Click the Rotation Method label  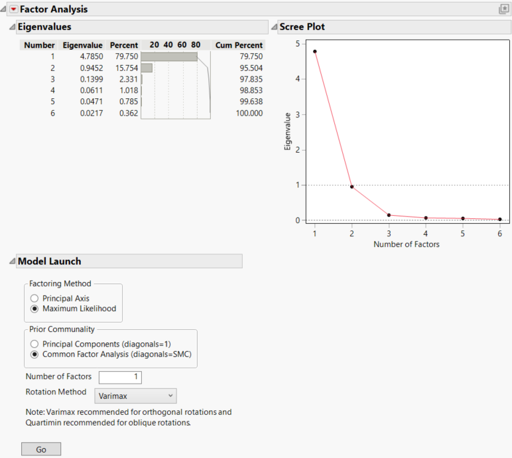click(56, 392)
